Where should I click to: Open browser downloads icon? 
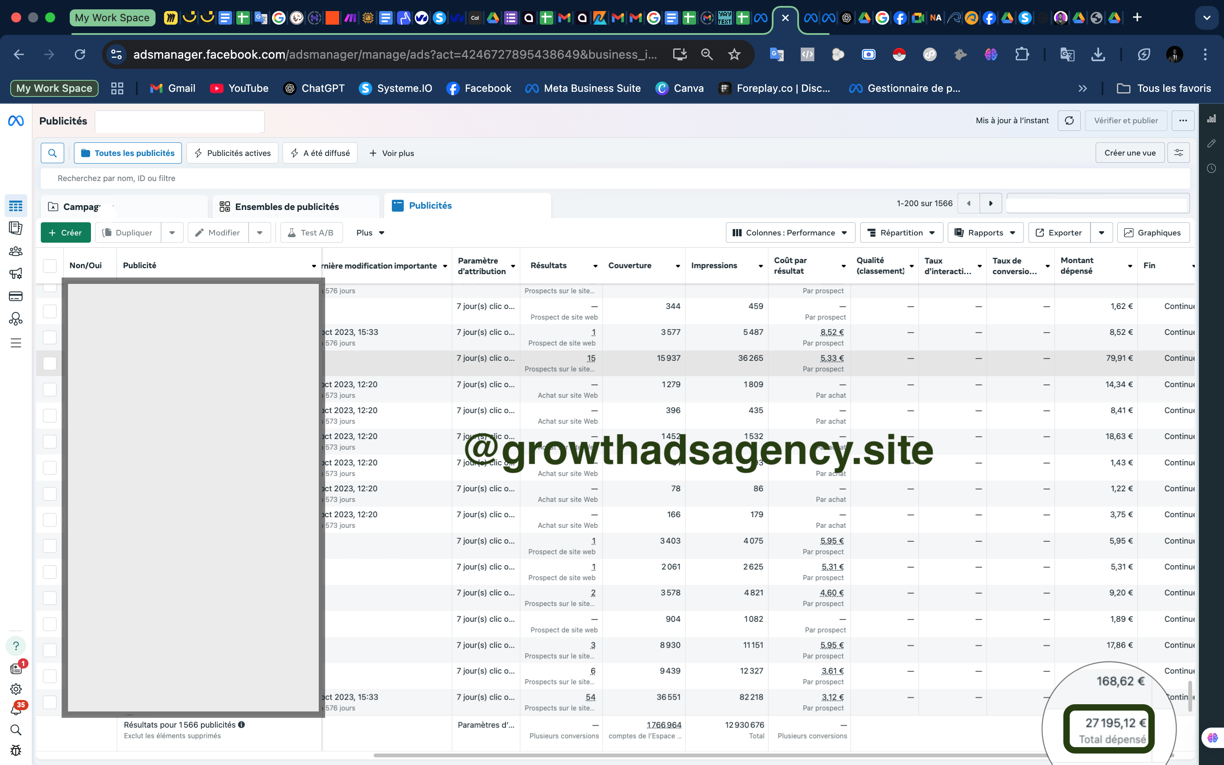(x=1098, y=54)
